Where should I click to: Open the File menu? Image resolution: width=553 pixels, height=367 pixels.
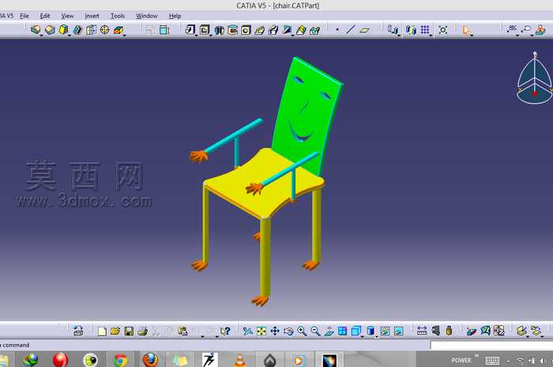pos(24,16)
